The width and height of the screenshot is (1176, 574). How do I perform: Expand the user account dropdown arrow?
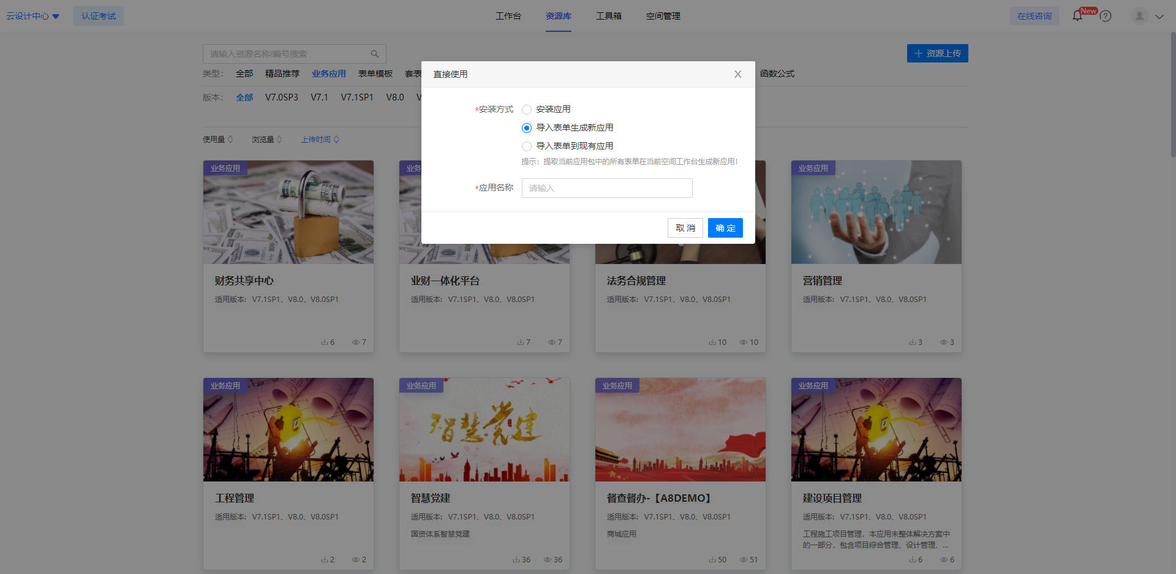[x=1159, y=17]
